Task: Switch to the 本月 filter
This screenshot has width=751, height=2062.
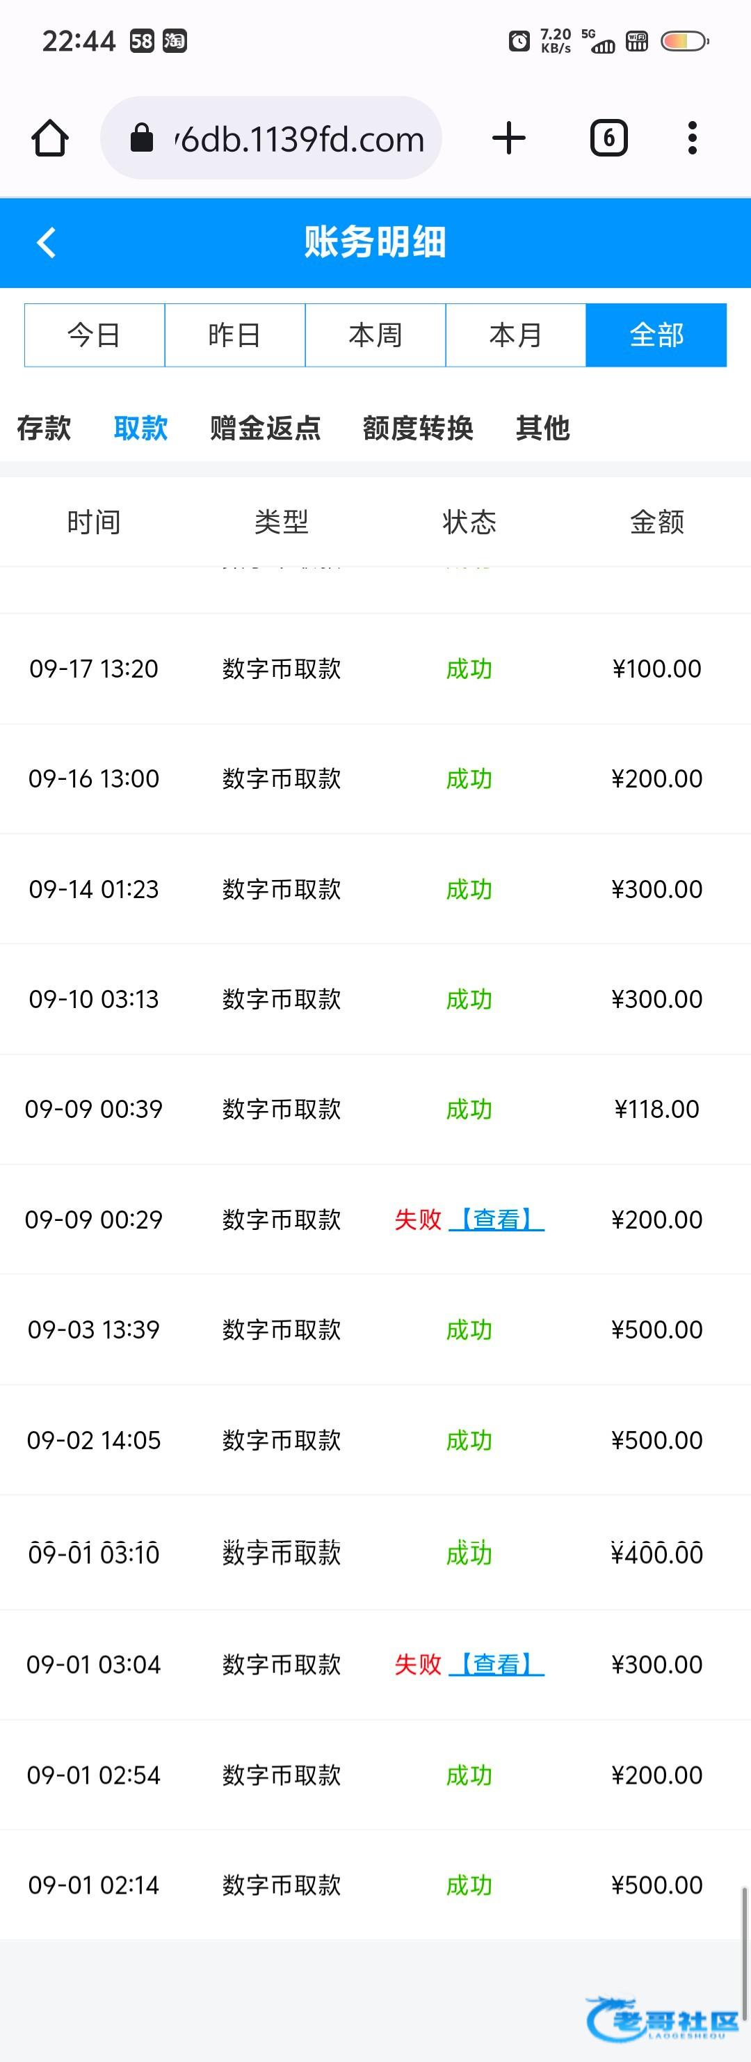Action: pyautogui.click(x=516, y=335)
